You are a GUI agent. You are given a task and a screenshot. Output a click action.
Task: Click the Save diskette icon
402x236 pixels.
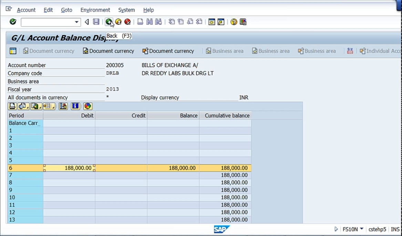point(96,22)
